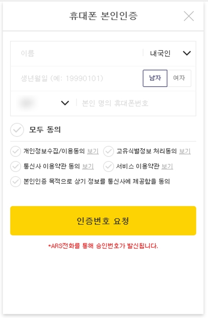The height and width of the screenshot is (318, 208).
Task: Click the 인증번호 요청 button
Action: pyautogui.click(x=103, y=221)
